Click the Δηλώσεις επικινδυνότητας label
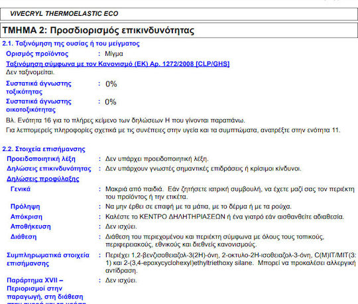This screenshot has height=304, width=358. tap(49, 169)
